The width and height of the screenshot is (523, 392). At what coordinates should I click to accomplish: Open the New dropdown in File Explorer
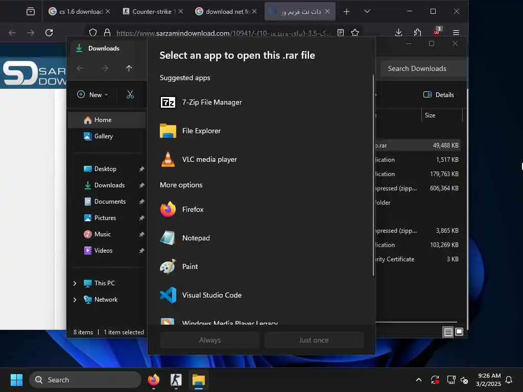(x=92, y=94)
